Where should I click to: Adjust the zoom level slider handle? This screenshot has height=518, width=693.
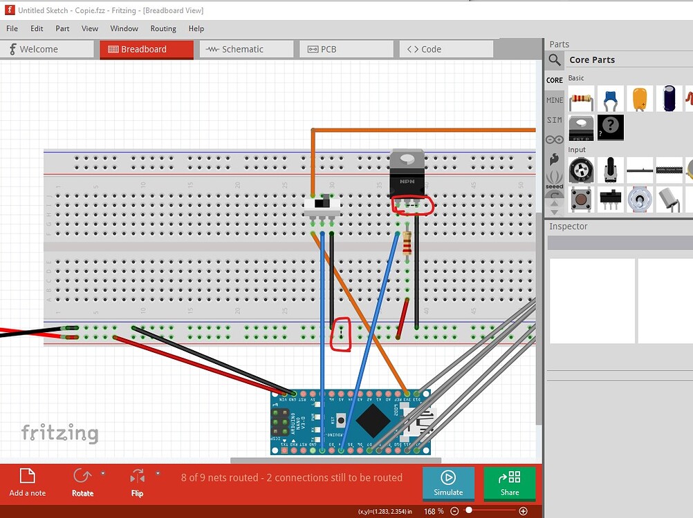pyautogui.click(x=469, y=510)
